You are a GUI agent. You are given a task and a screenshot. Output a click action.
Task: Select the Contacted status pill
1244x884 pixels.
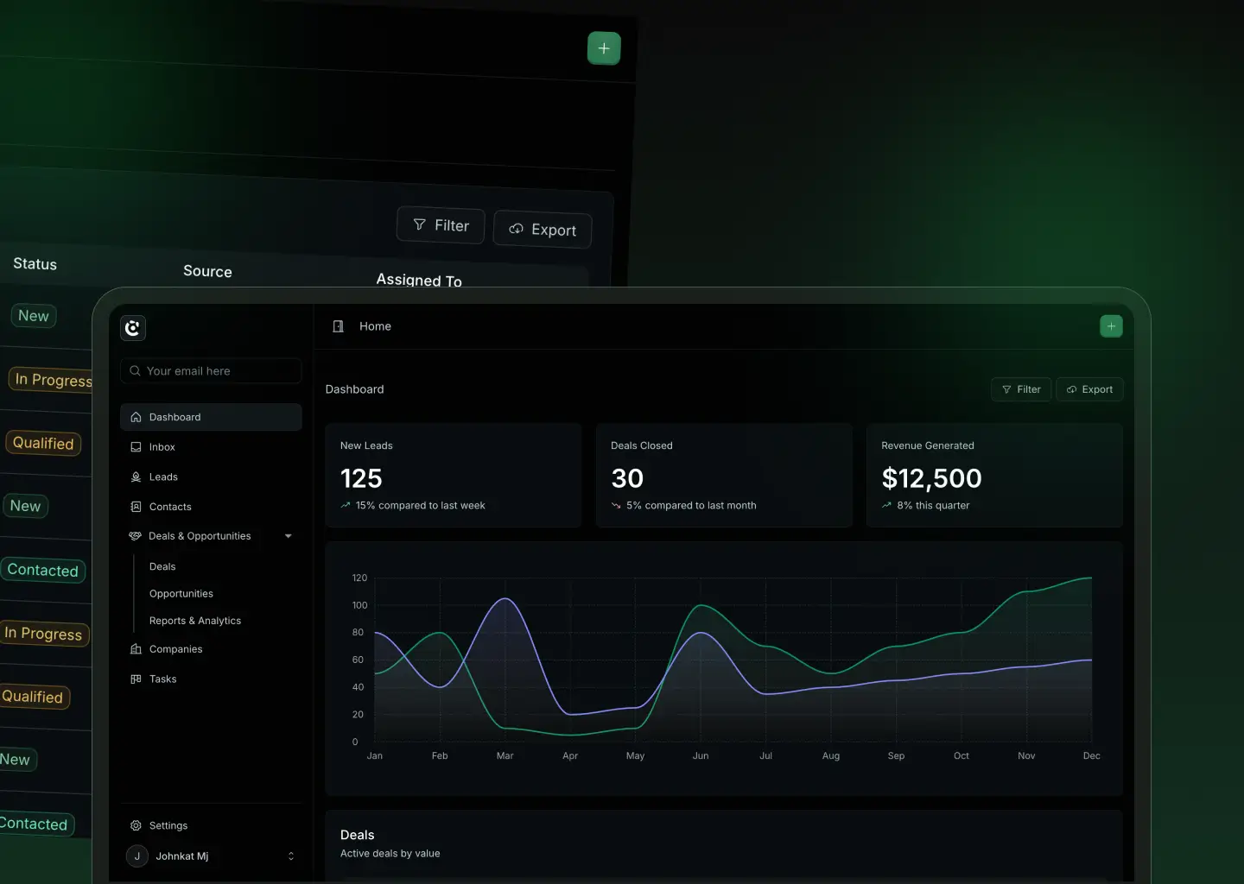43,570
